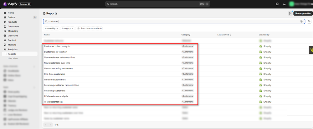Open the One-time customers report
This screenshot has height=129, width=313.
[54, 74]
